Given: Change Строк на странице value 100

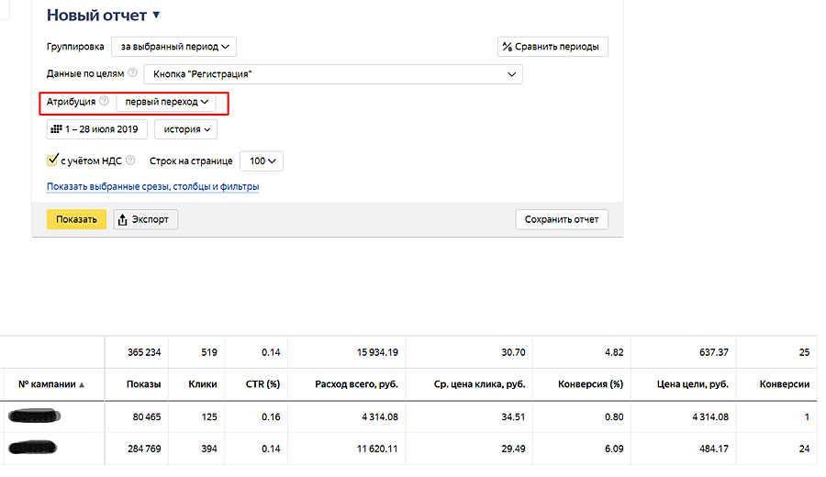Looking at the screenshot, I should pos(262,161).
